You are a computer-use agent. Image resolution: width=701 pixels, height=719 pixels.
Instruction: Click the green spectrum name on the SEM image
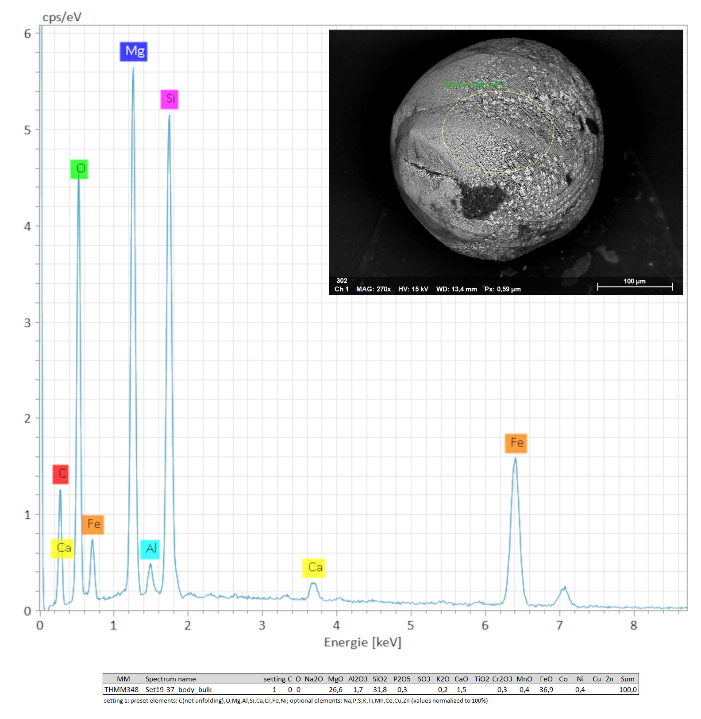click(473, 84)
